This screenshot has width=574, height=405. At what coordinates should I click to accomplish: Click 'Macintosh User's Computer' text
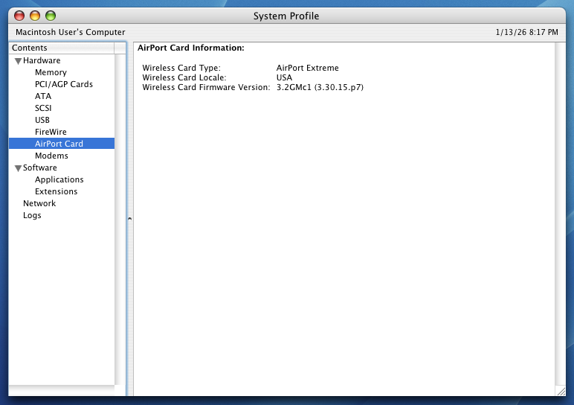click(x=71, y=32)
